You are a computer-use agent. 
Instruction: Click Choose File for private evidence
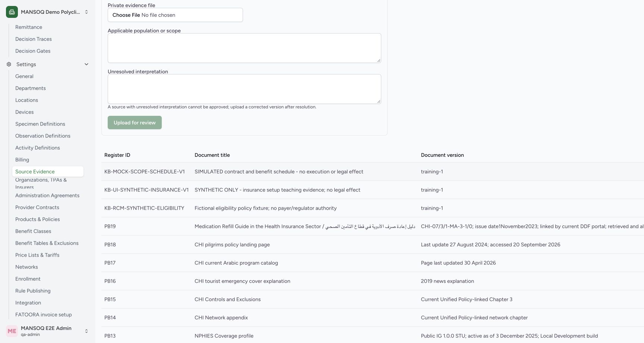126,15
